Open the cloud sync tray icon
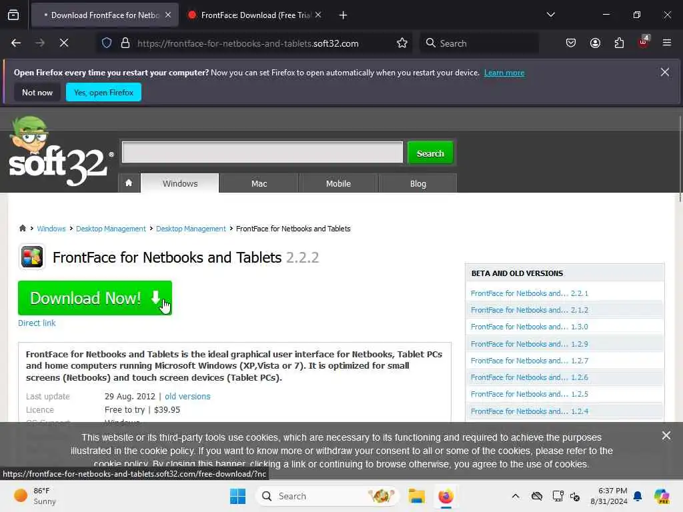Screen dimensions: 683x512 point(537,496)
